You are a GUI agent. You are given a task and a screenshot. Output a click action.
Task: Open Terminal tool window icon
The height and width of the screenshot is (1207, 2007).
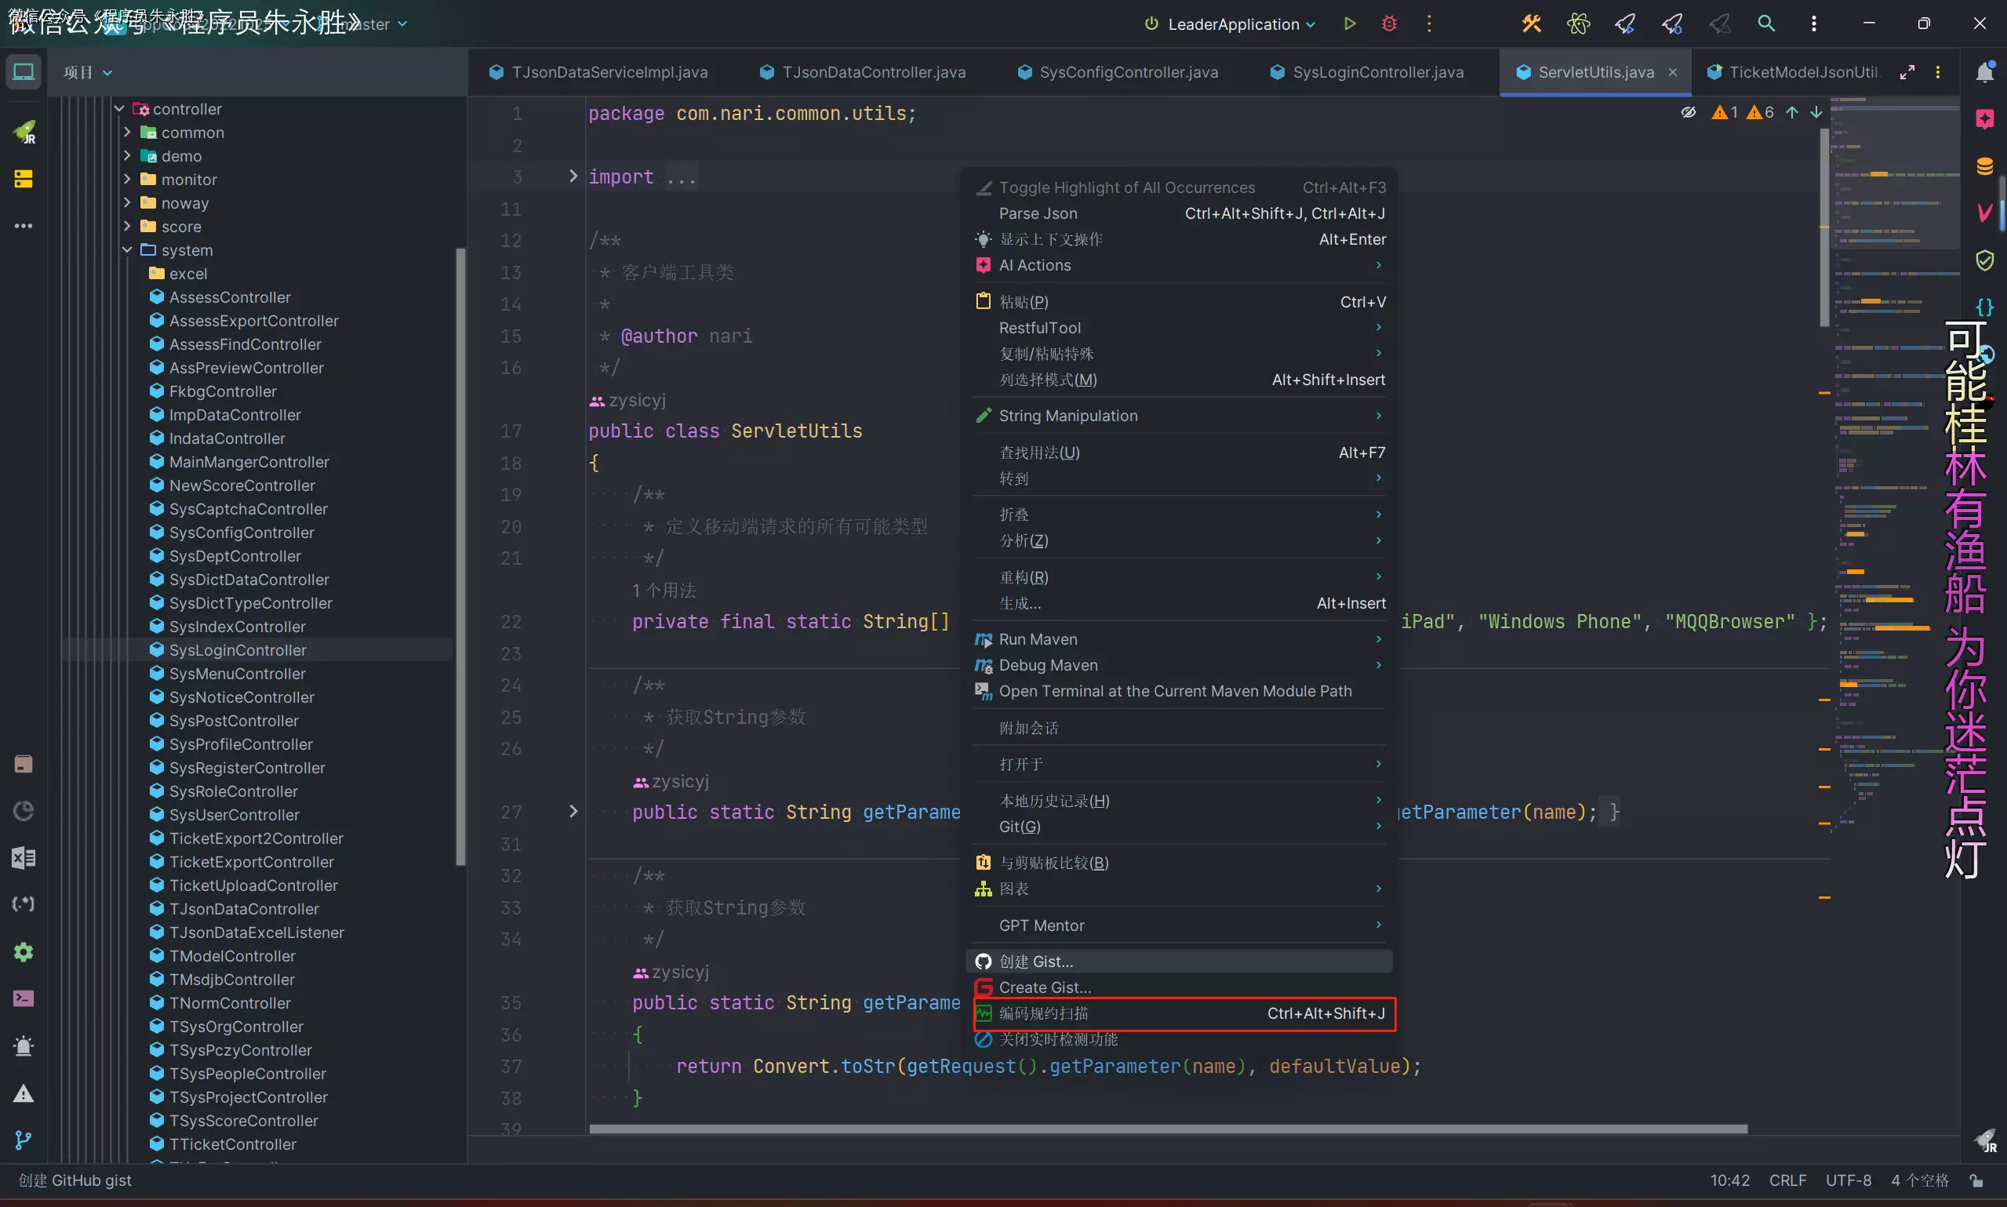coord(24,999)
